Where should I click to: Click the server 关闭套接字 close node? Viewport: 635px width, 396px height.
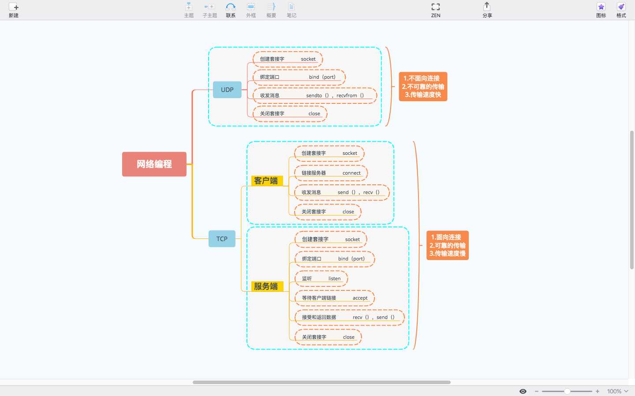coord(328,337)
